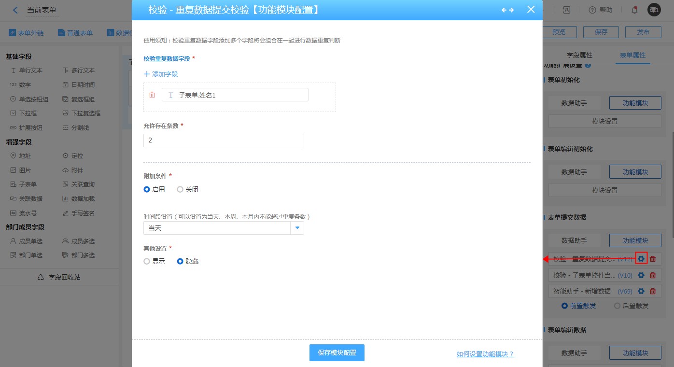Switch to the 字段属性 tab
The width and height of the screenshot is (674, 367).
579,56
